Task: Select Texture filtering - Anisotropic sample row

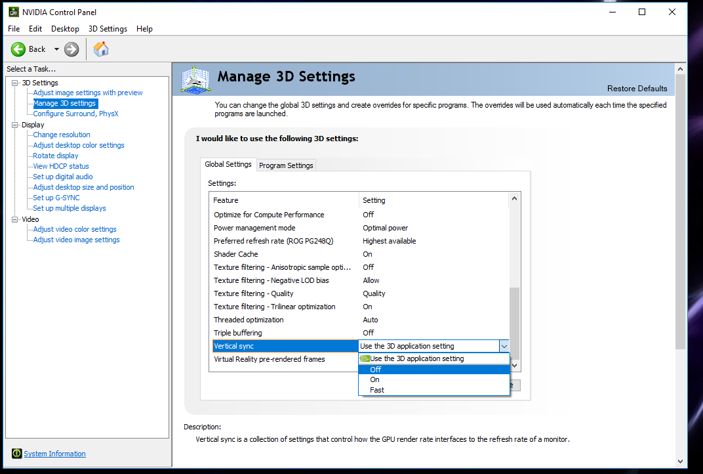Action: point(361,267)
